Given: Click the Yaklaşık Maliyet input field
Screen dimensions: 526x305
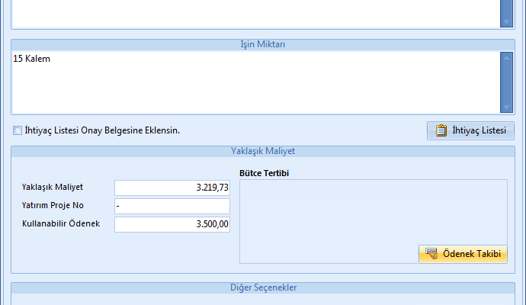Looking at the screenshot, I should pyautogui.click(x=172, y=188).
